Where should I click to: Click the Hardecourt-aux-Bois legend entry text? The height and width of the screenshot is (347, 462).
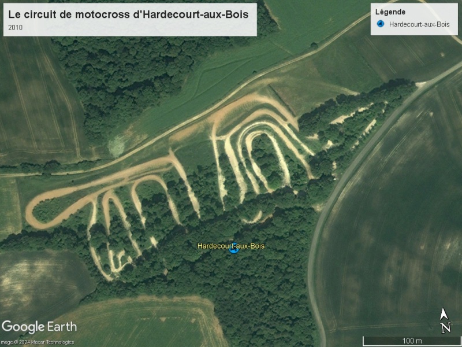tap(419, 24)
